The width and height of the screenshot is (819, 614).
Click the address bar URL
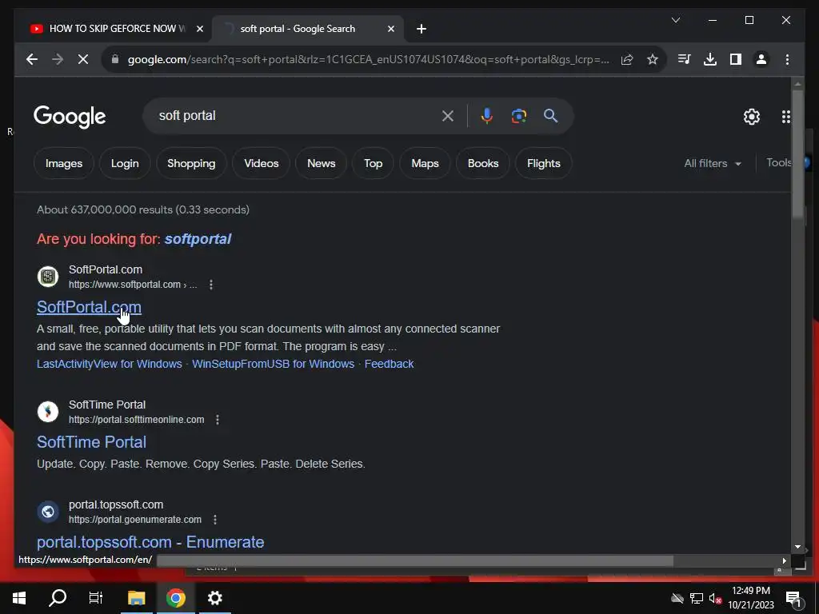(368, 59)
